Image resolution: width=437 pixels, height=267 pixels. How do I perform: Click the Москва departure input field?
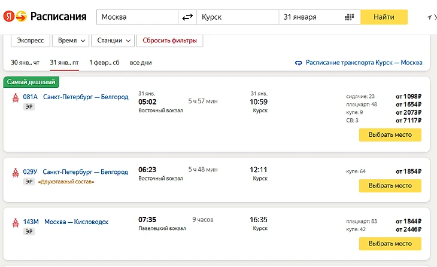[138, 17]
